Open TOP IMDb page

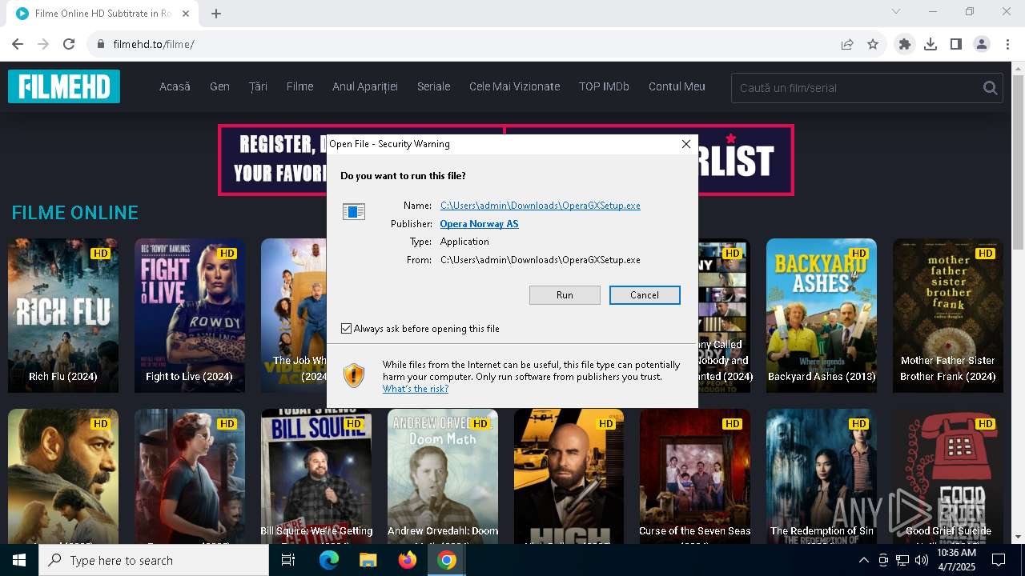tap(604, 86)
